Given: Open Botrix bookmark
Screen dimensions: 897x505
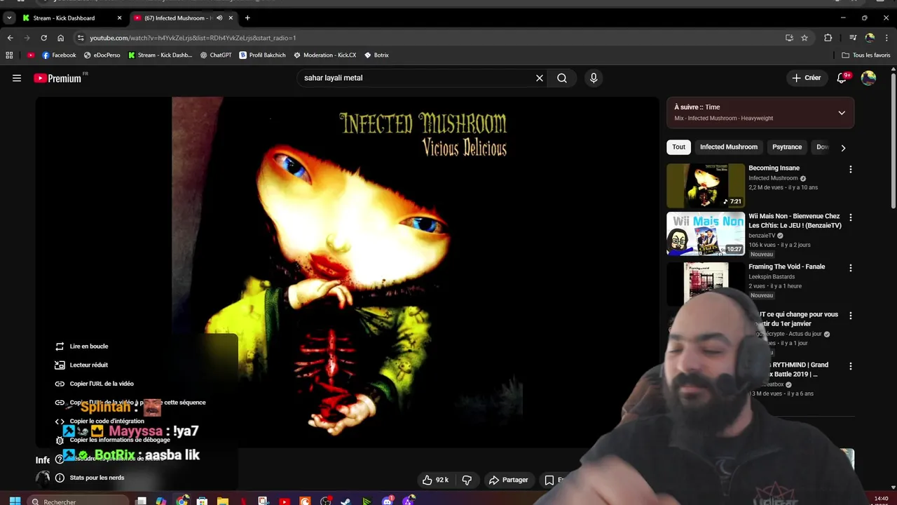Looking at the screenshot, I should point(376,55).
